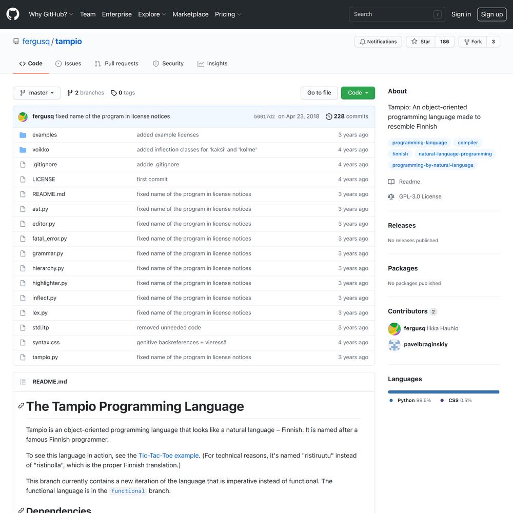Click the file icon next to std.itp

coord(23,327)
